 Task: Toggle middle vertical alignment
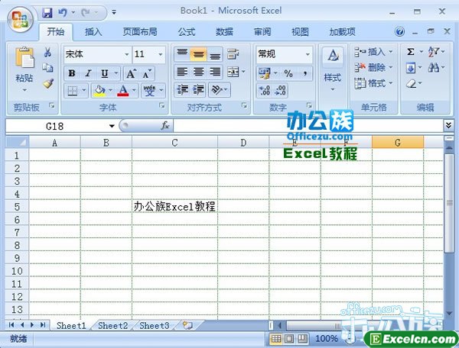click(198, 54)
